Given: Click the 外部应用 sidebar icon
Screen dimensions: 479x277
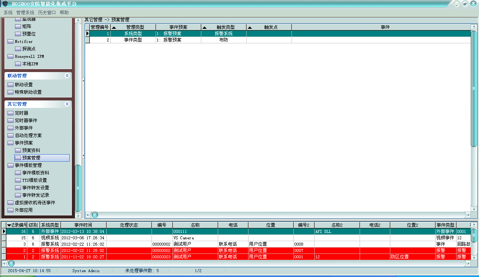Looking at the screenshot, I should pyautogui.click(x=10, y=210).
